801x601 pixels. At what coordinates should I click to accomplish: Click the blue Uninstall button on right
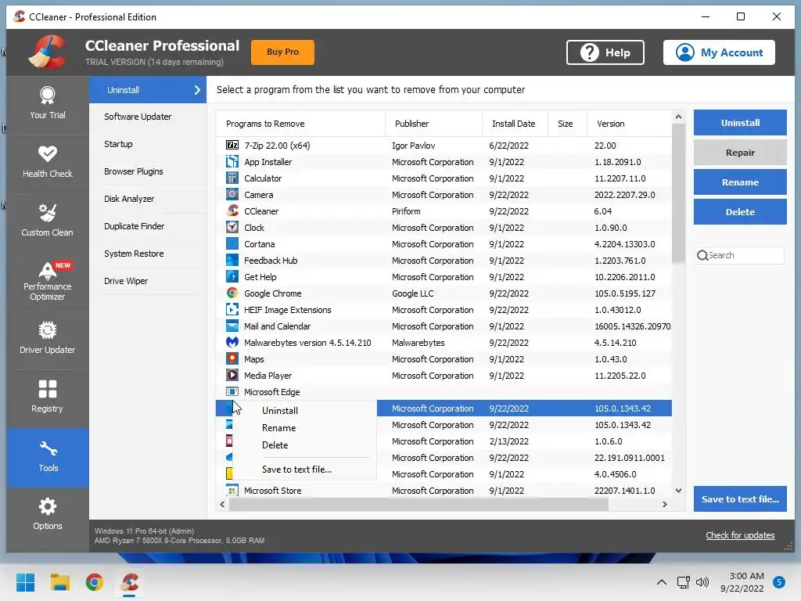pos(740,123)
